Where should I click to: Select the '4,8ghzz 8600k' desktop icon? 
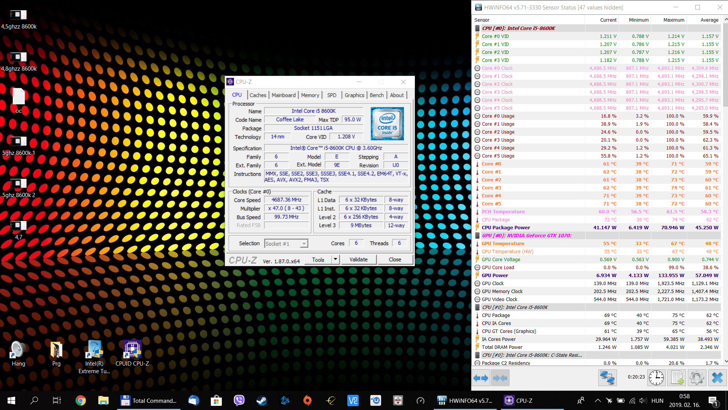pos(19,61)
